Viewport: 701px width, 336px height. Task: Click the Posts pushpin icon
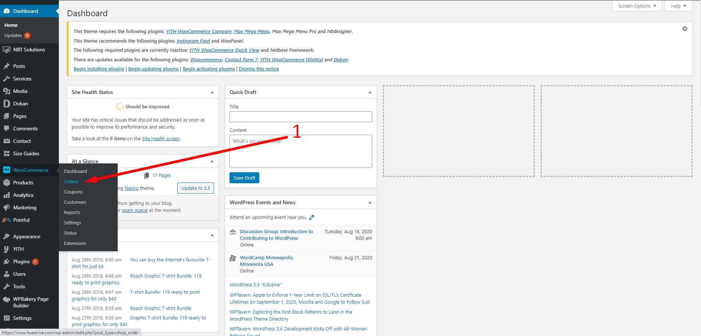7,66
